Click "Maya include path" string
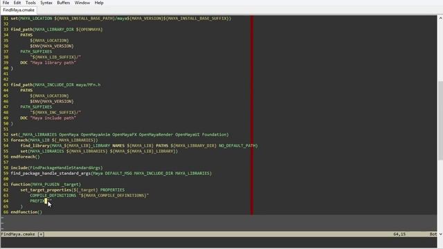443x249 pixels. [x=53, y=118]
